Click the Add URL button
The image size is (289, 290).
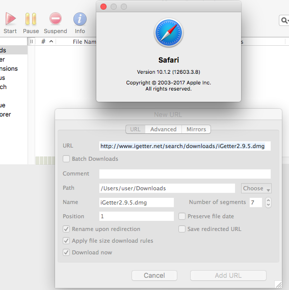tap(228, 276)
